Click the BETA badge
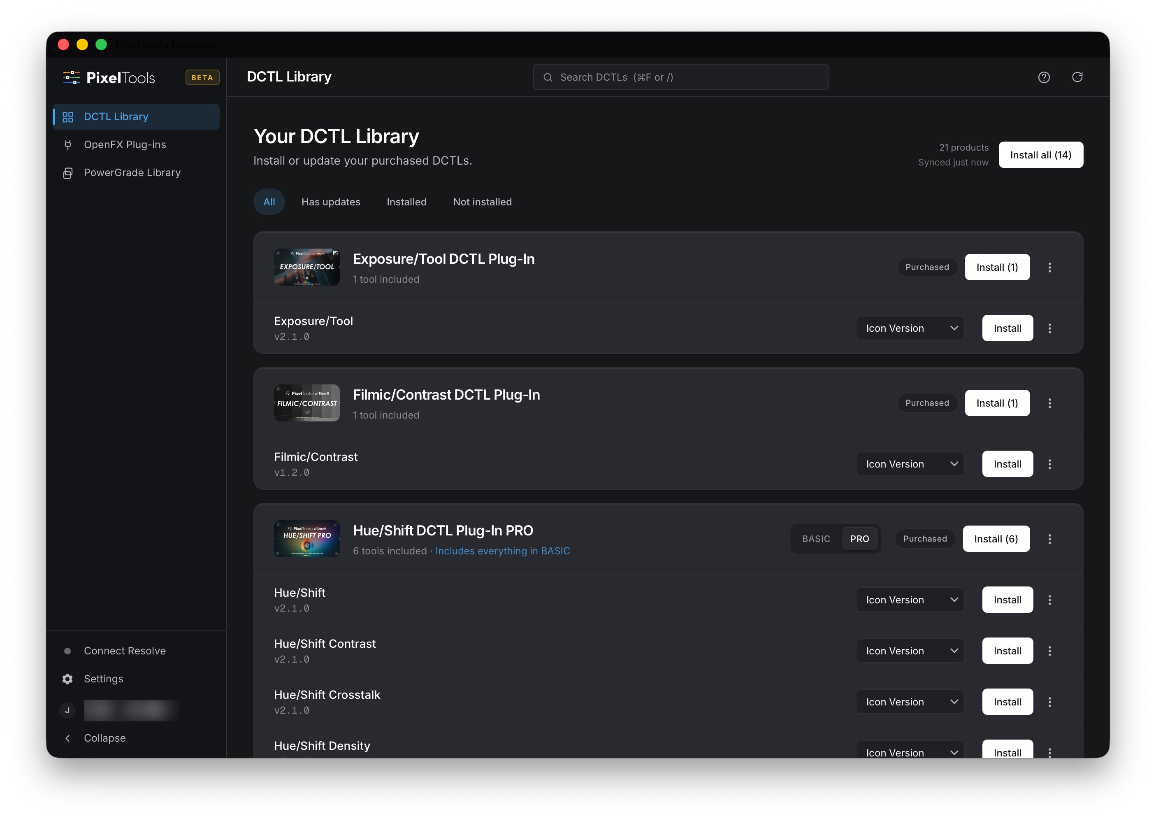 (202, 77)
